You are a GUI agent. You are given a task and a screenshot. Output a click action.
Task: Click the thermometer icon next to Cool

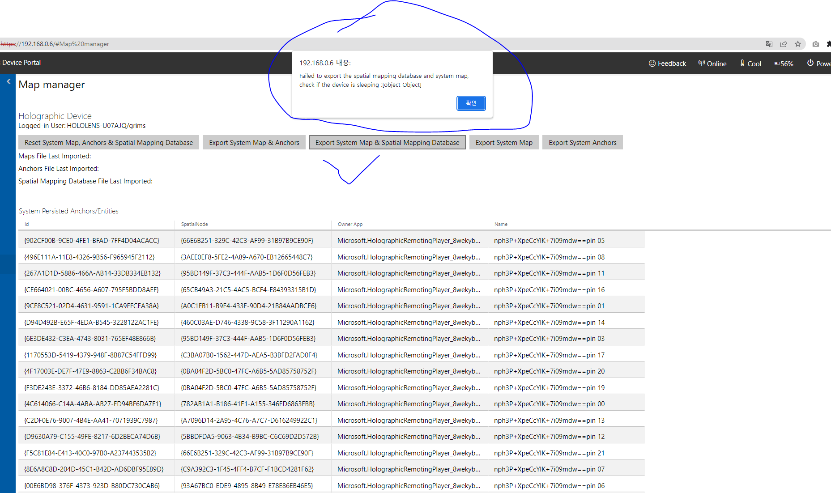(x=742, y=63)
